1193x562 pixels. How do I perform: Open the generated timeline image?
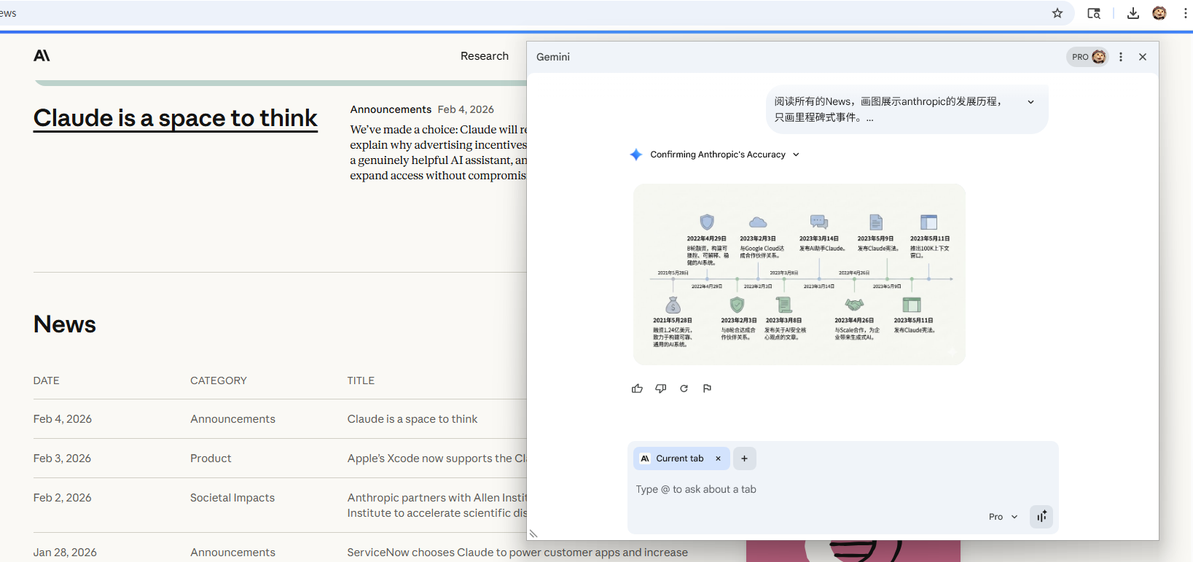(x=799, y=274)
